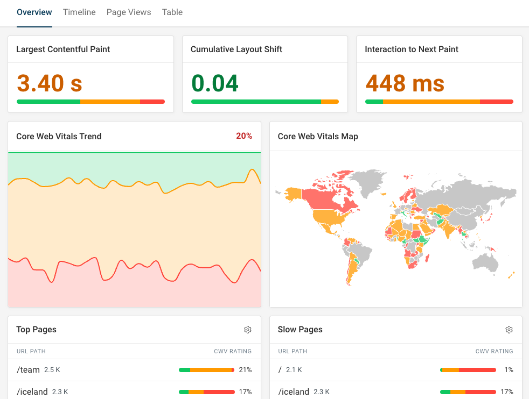Click the 3.40 s LCP value
529x399 pixels.
[48, 83]
